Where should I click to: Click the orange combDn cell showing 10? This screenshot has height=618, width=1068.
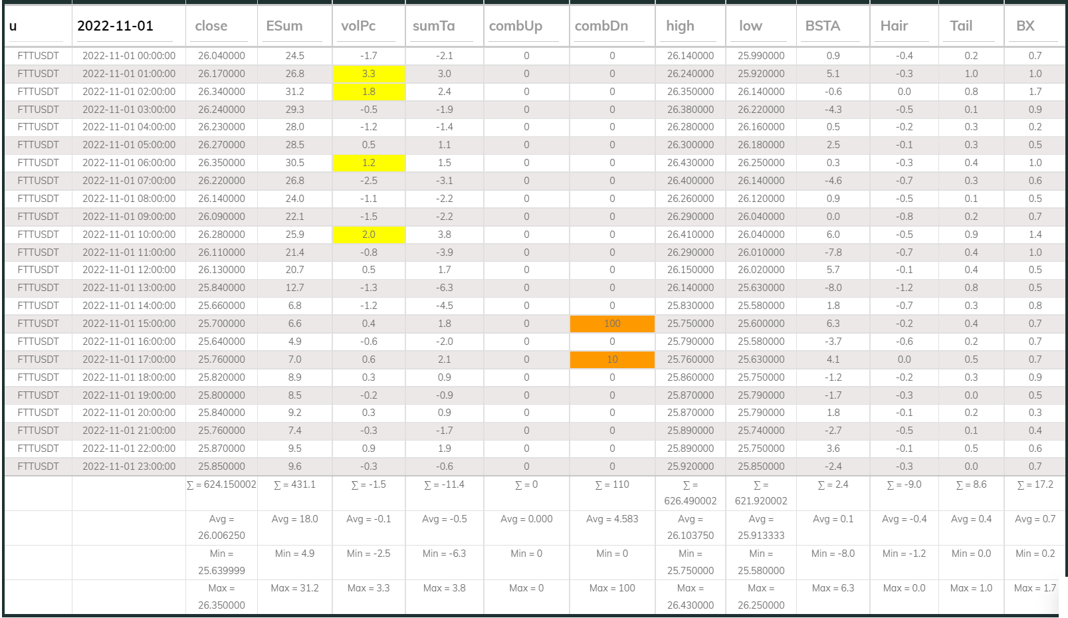click(x=611, y=360)
